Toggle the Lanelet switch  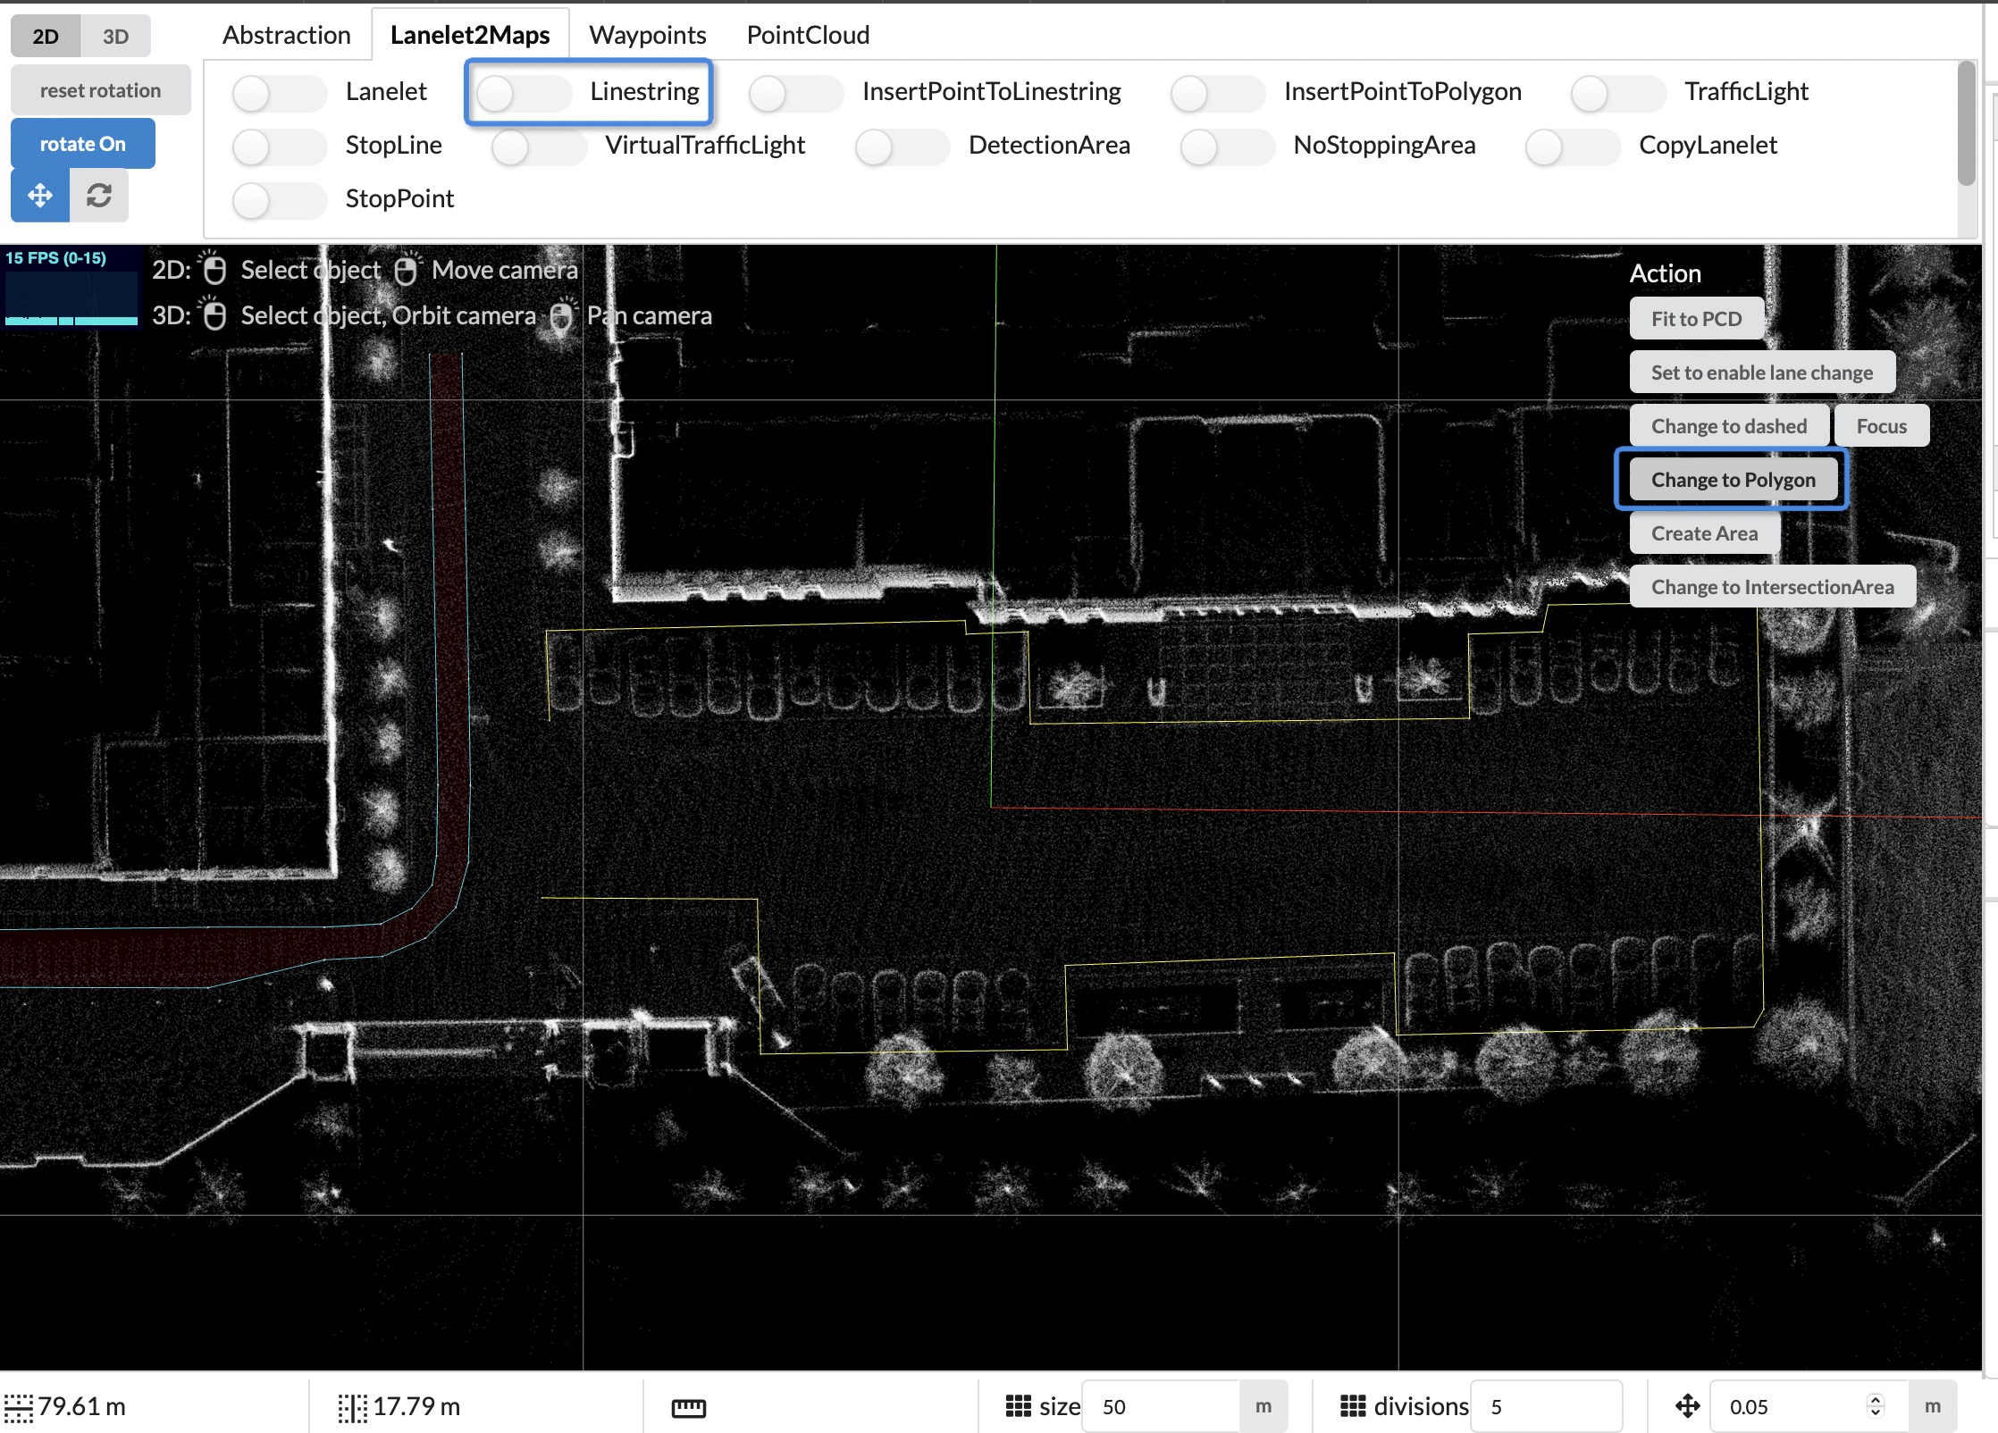tap(279, 92)
